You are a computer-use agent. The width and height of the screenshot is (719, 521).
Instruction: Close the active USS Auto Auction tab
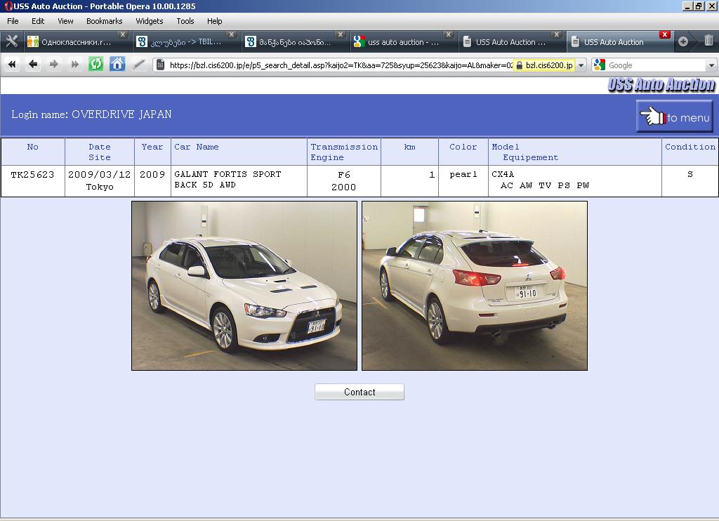[x=664, y=34]
